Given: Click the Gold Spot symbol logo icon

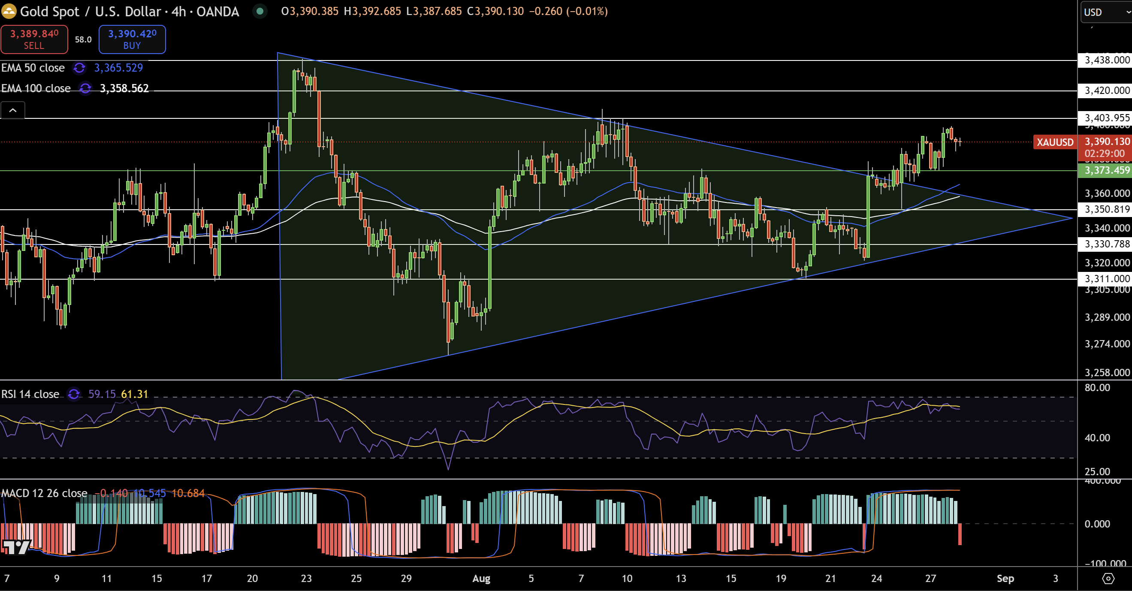Looking at the screenshot, I should coord(9,12).
